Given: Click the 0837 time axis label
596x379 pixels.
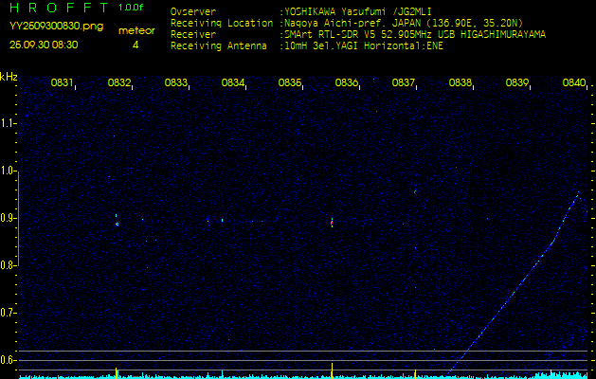Looking at the screenshot, I should (x=403, y=82).
